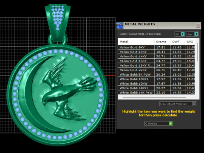Select the Yellow Gold:18KY R... row
The image size is (204, 153).
tap(156, 65)
